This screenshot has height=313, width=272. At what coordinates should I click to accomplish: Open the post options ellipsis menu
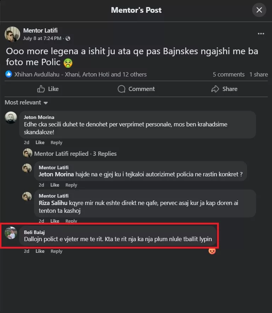point(261,33)
